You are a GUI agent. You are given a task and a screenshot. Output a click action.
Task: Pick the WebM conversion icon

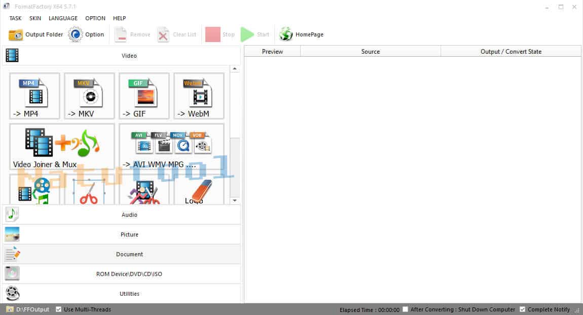pos(199,96)
